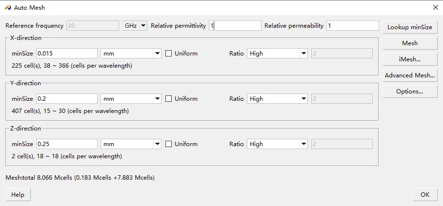The height and width of the screenshot is (206, 443).
Task: Click the Options... button
Action: pyautogui.click(x=409, y=92)
